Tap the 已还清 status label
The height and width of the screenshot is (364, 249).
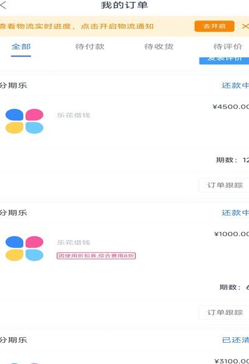coord(235,340)
